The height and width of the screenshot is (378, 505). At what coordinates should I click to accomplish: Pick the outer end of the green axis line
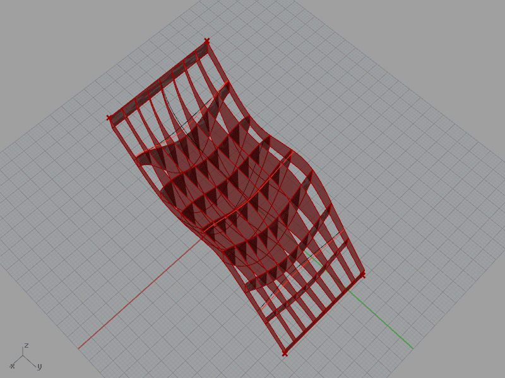[x=412, y=347]
